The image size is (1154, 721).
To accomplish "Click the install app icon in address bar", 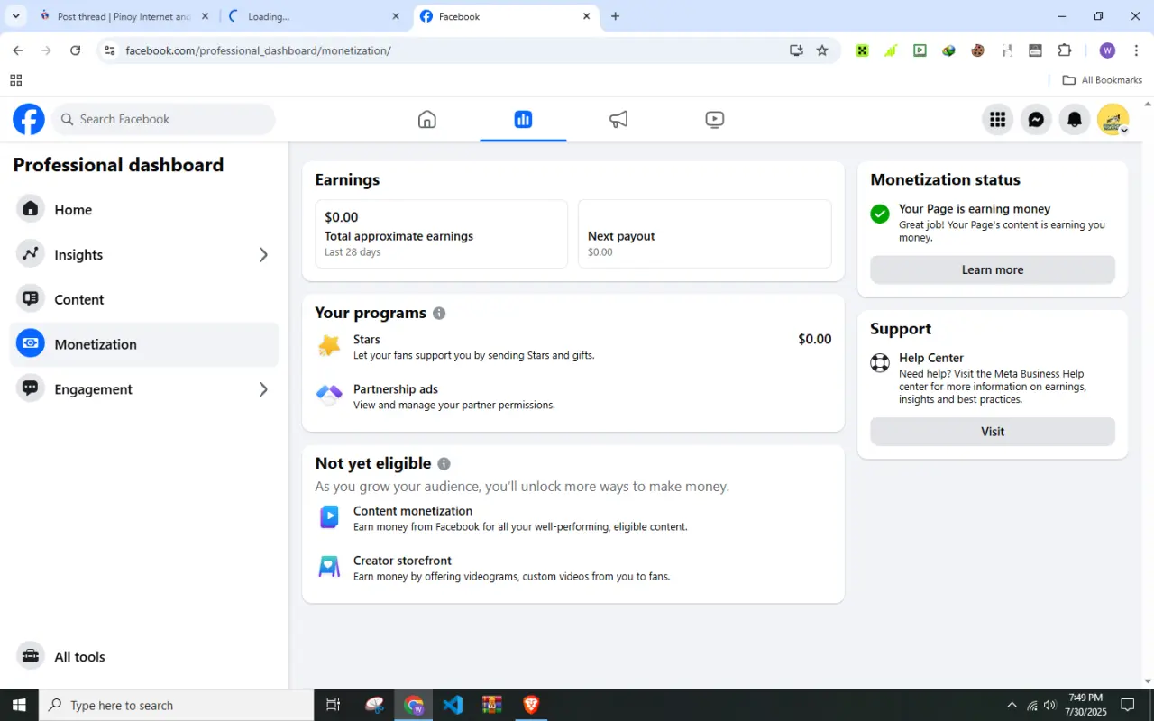I will click(x=796, y=50).
